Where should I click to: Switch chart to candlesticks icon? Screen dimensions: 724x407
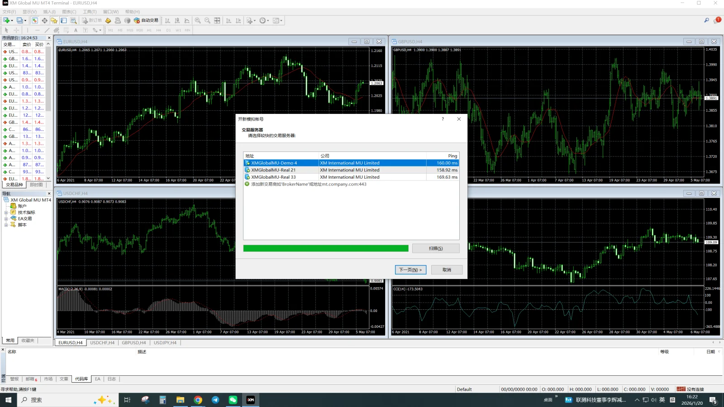coord(177,20)
